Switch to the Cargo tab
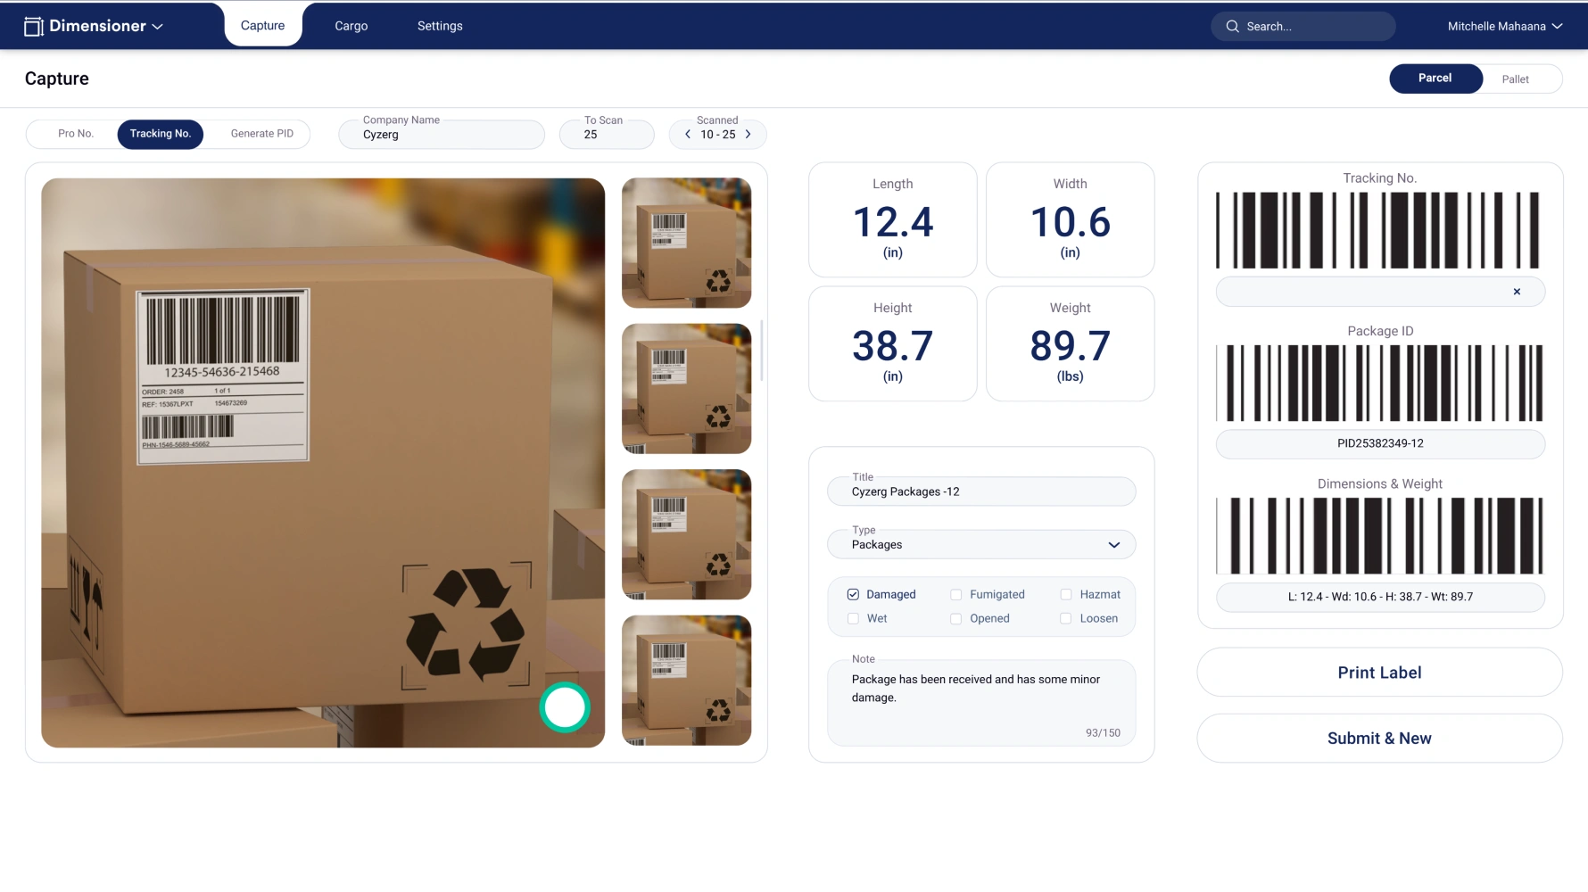This screenshot has width=1588, height=892. [x=351, y=27]
